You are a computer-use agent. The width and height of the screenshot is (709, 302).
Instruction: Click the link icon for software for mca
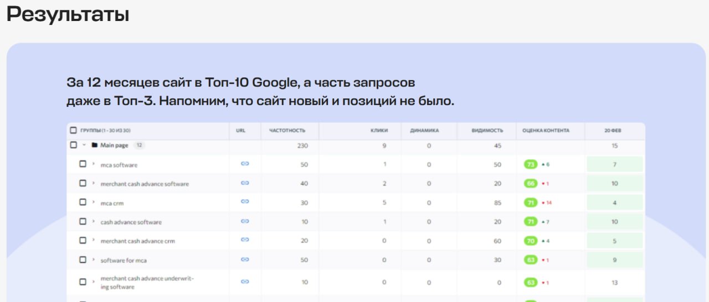pos(245,259)
